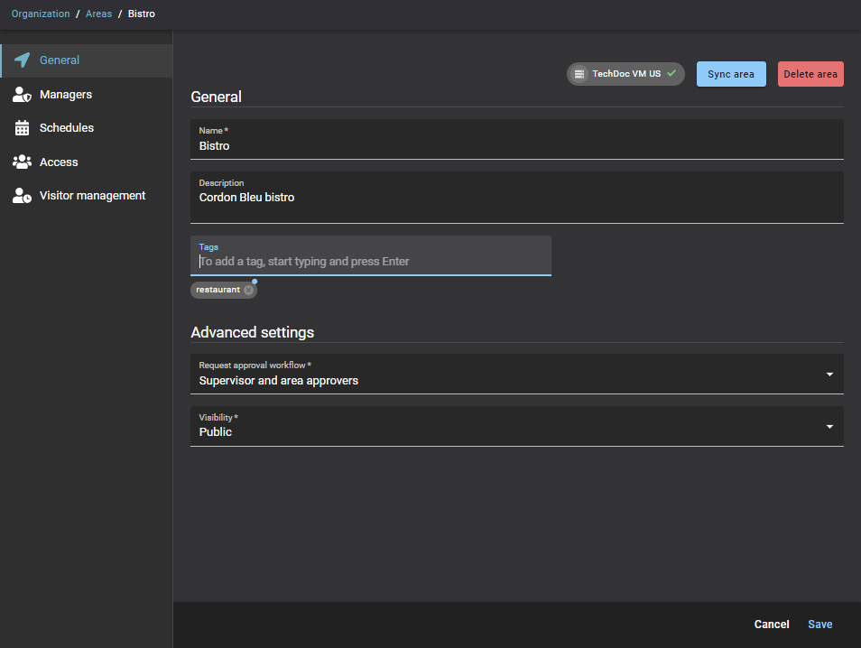Click the General navigation arrow icon

(x=23, y=60)
